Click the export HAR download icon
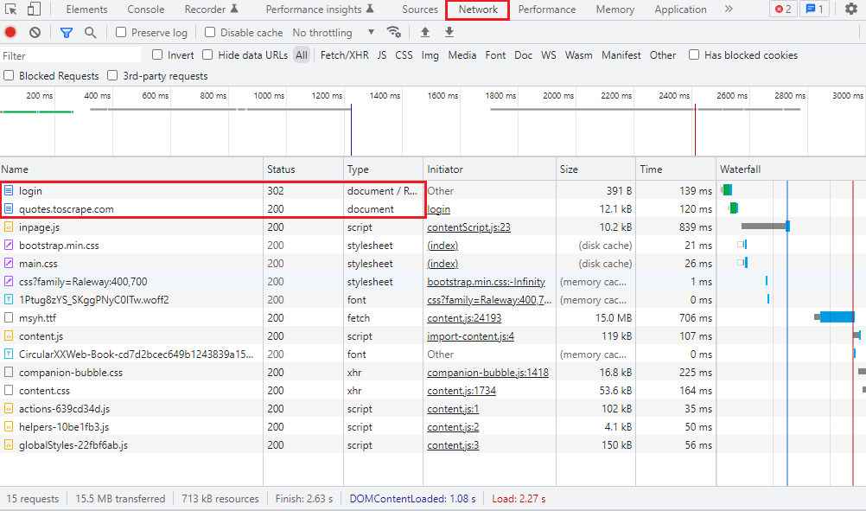The width and height of the screenshot is (866, 511). pyautogui.click(x=449, y=33)
